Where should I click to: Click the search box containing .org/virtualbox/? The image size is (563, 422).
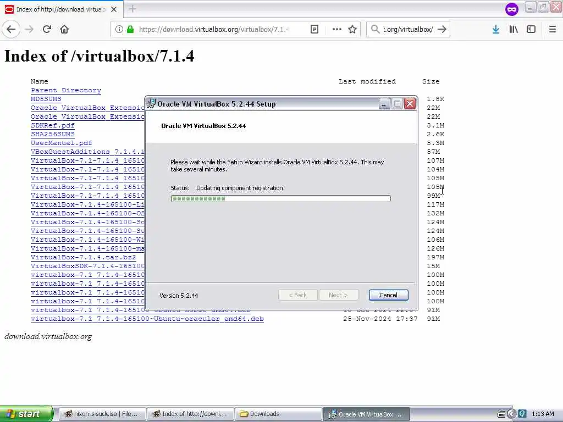click(x=408, y=29)
